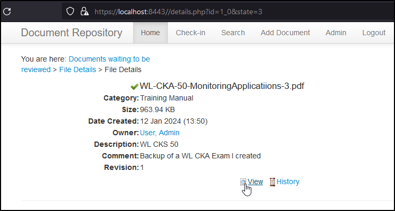Click the Document Repository title
The width and height of the screenshot is (395, 211).
pyautogui.click(x=71, y=33)
